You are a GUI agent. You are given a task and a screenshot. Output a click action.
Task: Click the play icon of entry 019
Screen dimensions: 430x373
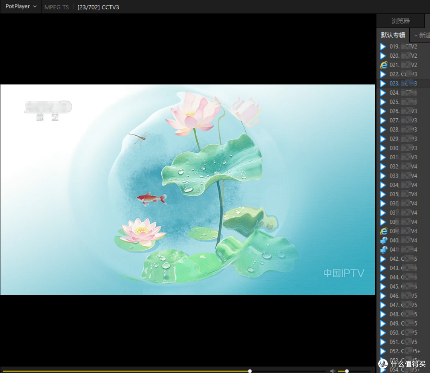(x=383, y=47)
